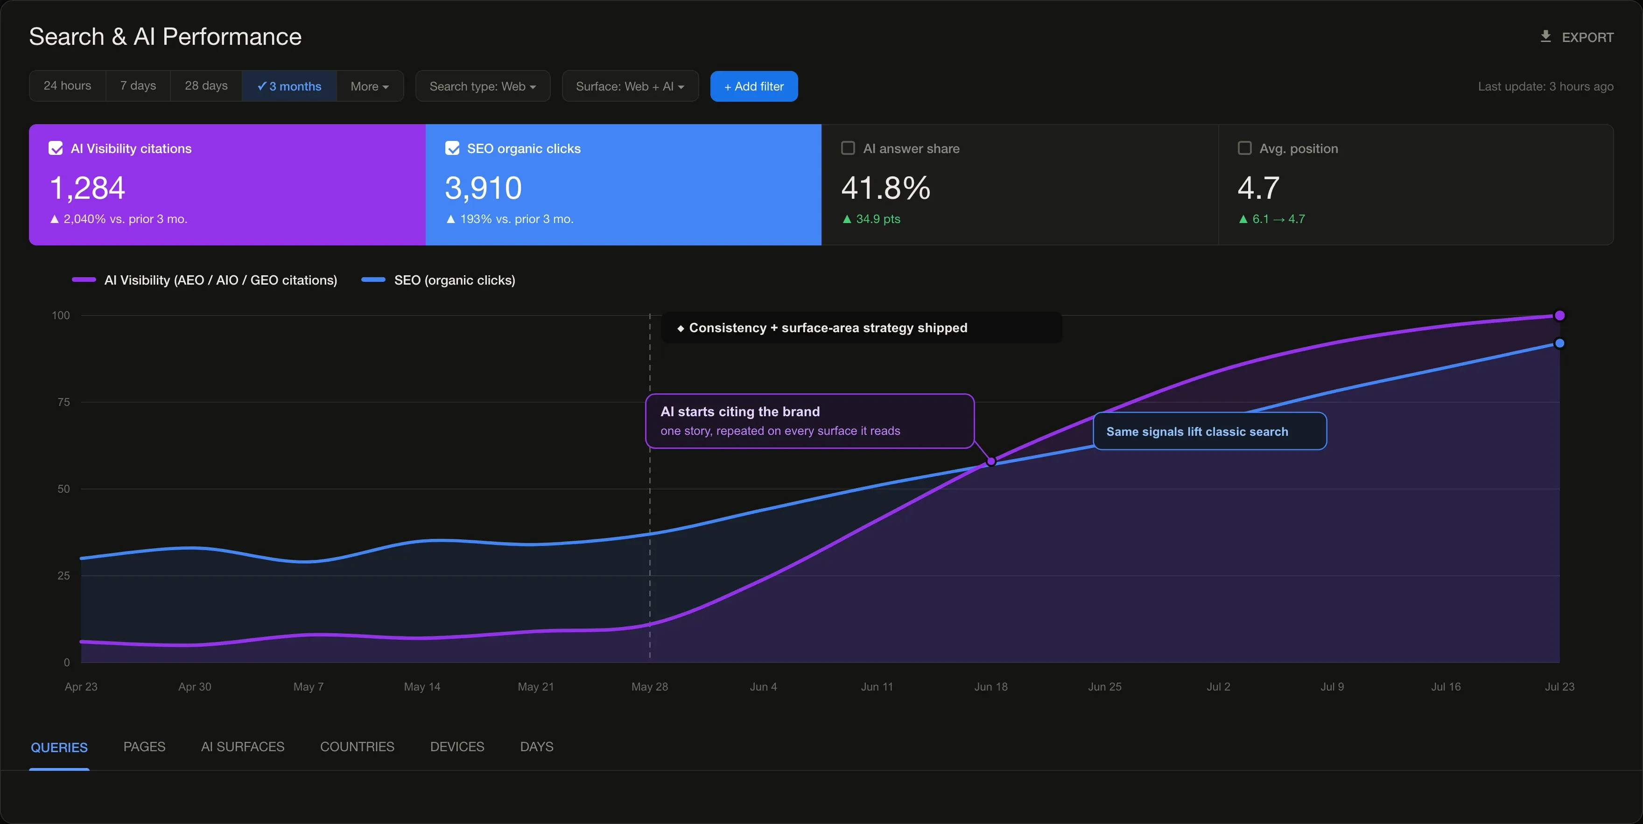
Task: Uncheck AI Visibility citations checkbox
Action: point(56,148)
